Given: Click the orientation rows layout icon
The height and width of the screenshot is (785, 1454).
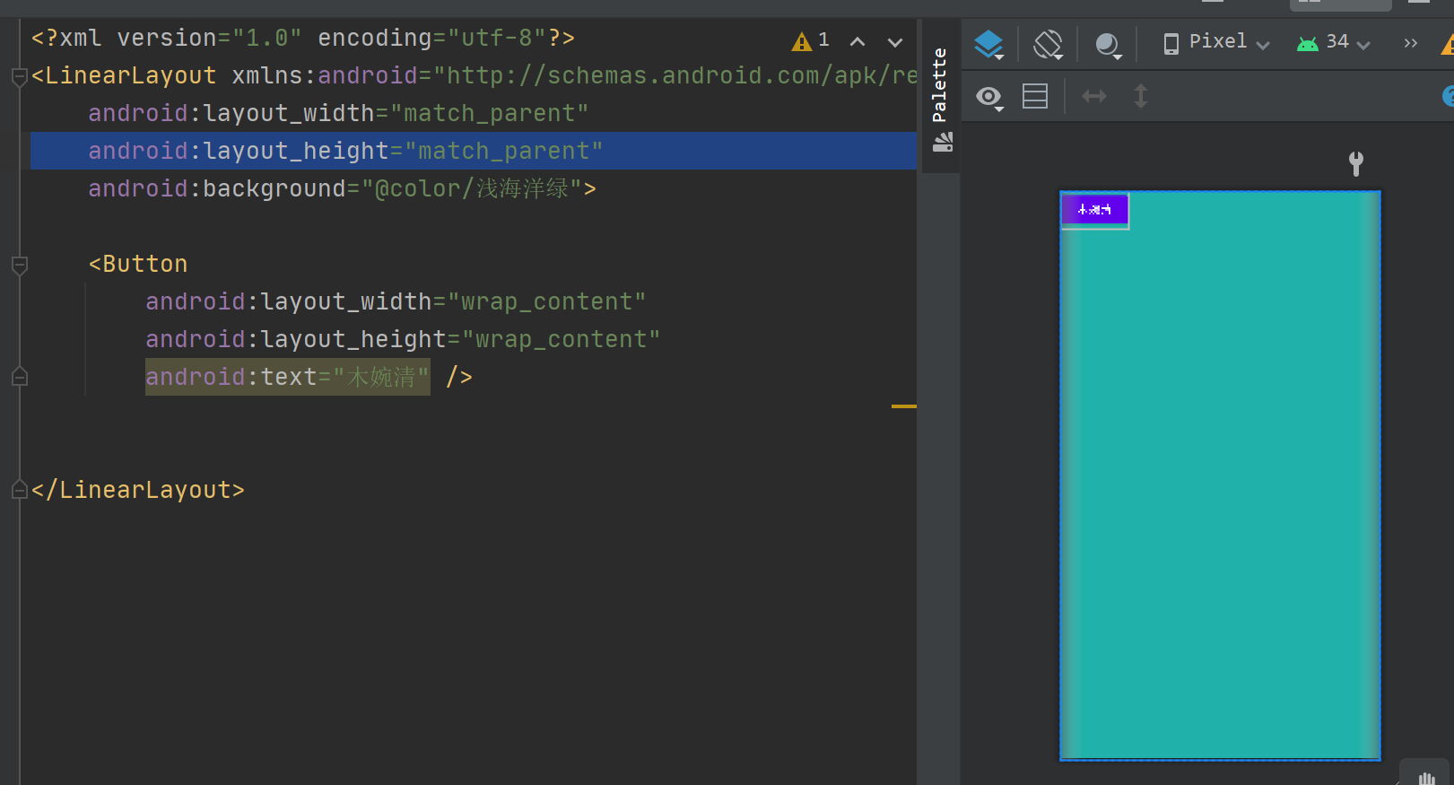Looking at the screenshot, I should [x=1035, y=96].
